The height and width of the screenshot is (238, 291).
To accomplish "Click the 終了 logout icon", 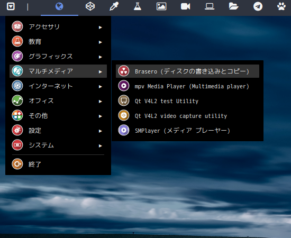I will pyautogui.click(x=17, y=164).
